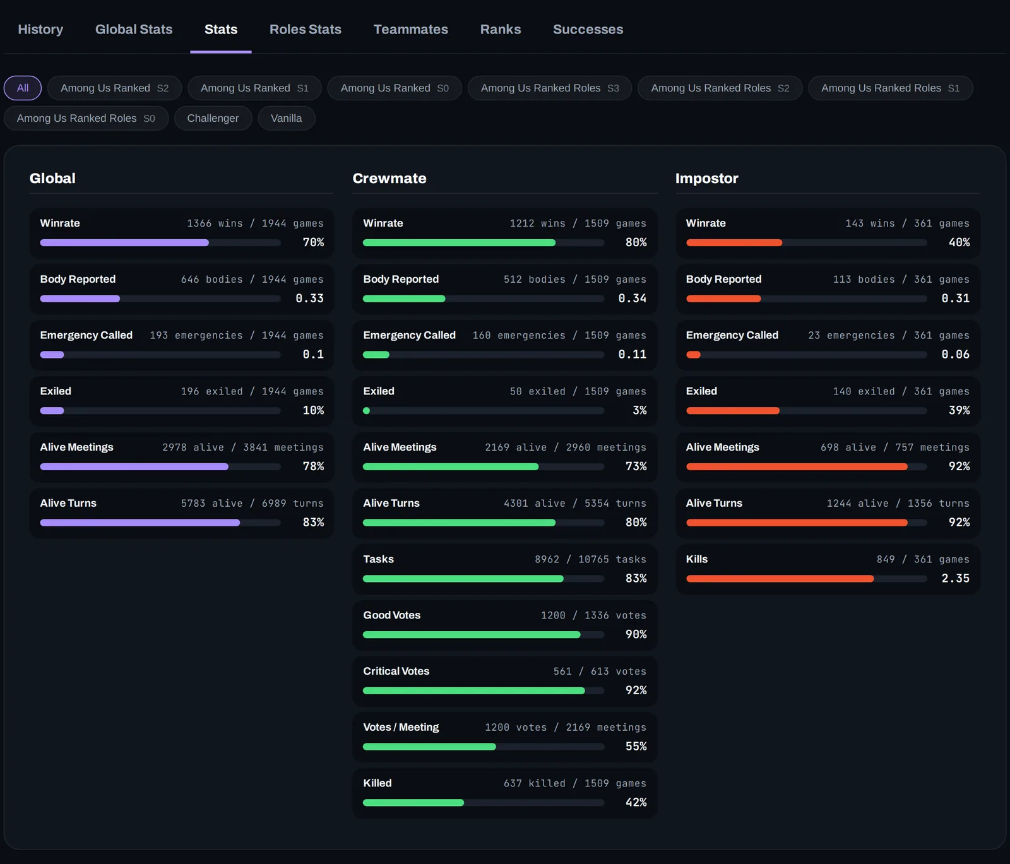
Task: Click the Killed green progress bar
Action: [x=413, y=803]
